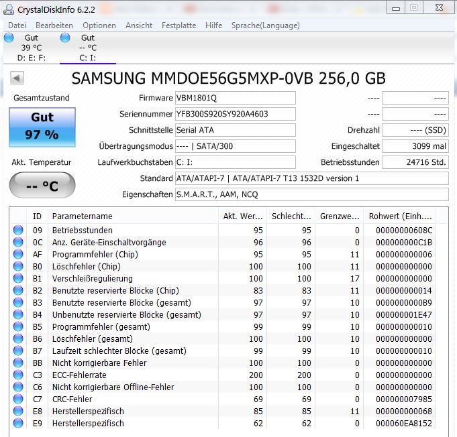
Task: Click status orb of Unbenutzte reservierte Blöcke row
Action: click(18, 315)
